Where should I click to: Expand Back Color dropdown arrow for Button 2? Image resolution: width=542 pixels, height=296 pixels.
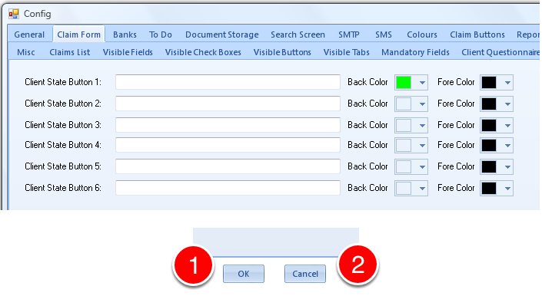click(x=422, y=104)
